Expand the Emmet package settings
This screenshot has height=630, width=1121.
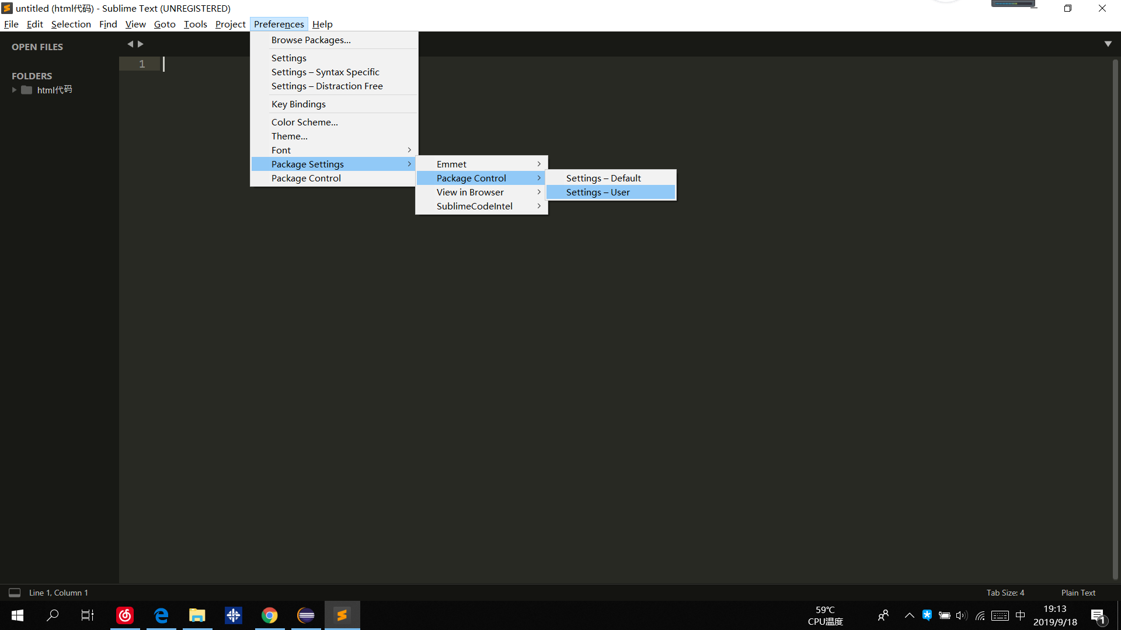482,164
